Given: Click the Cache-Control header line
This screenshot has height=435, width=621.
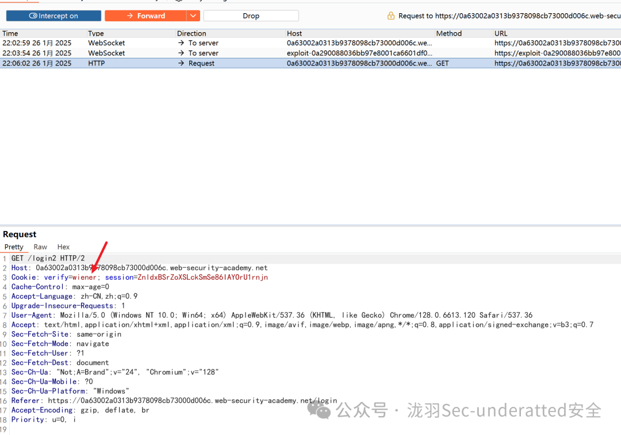Looking at the screenshot, I should 60,287.
